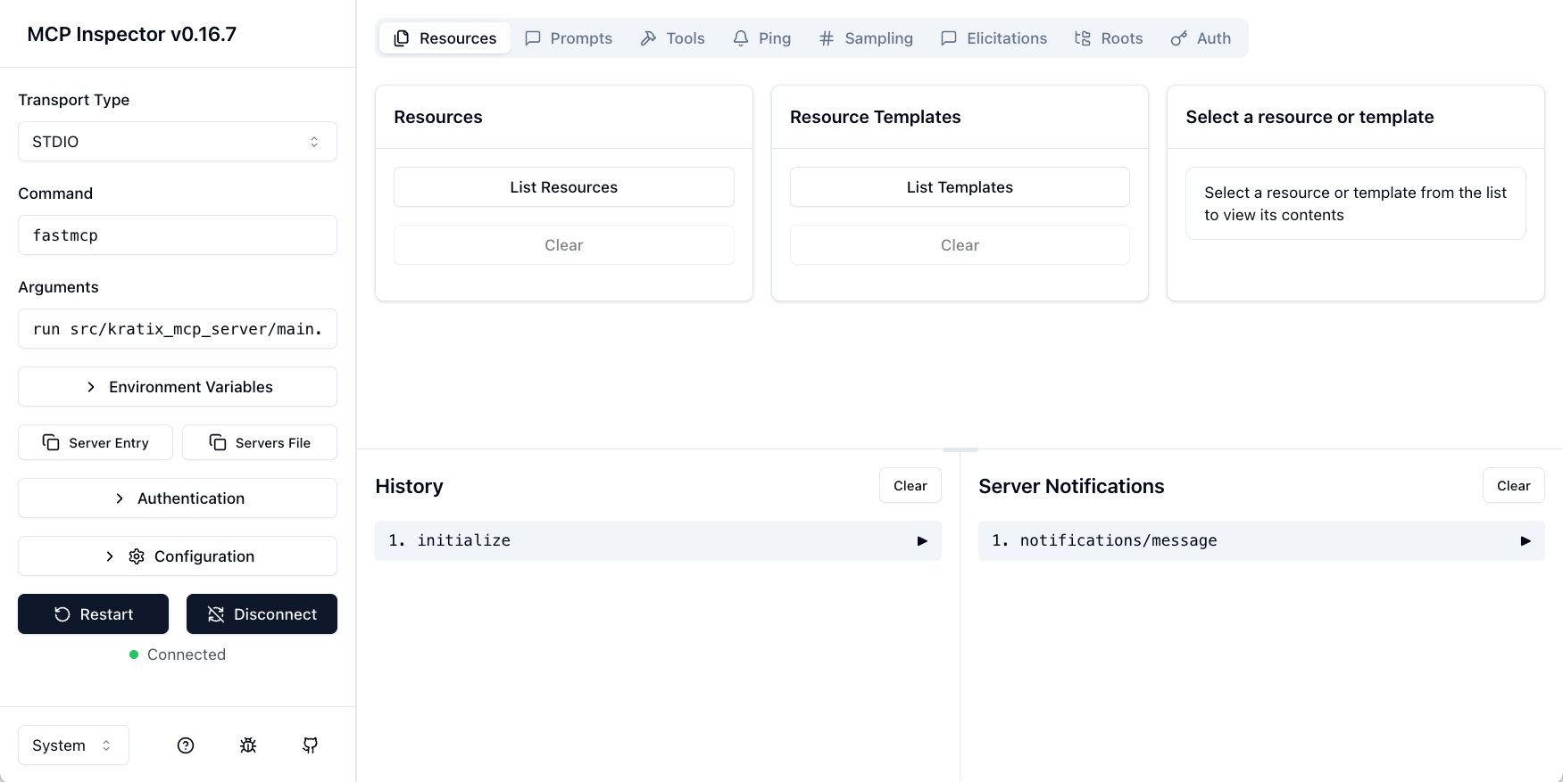The image size is (1563, 782).
Task: Expand the Environment Variables section
Action: pos(178,387)
